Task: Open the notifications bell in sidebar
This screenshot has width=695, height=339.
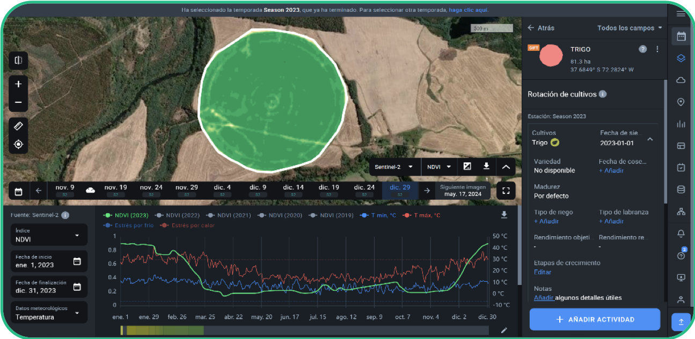Action: click(x=681, y=233)
